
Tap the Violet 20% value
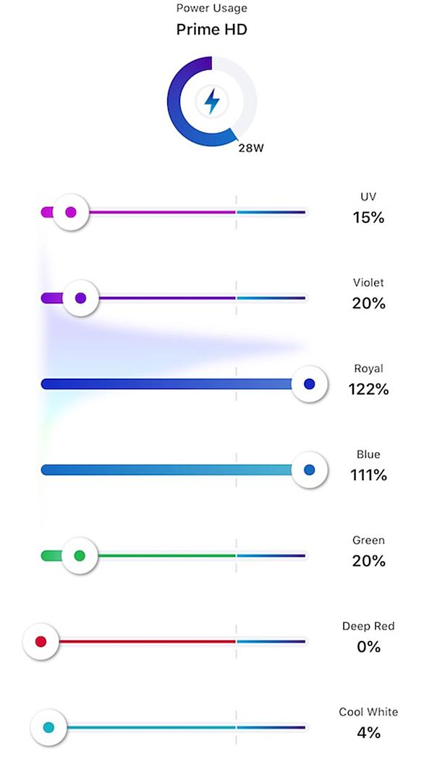coord(369,303)
